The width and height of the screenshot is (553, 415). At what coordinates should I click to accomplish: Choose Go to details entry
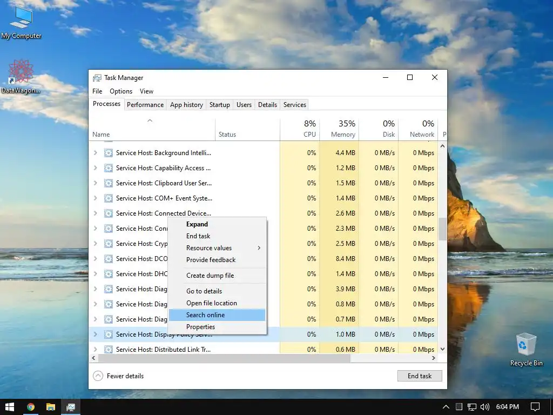(217, 291)
